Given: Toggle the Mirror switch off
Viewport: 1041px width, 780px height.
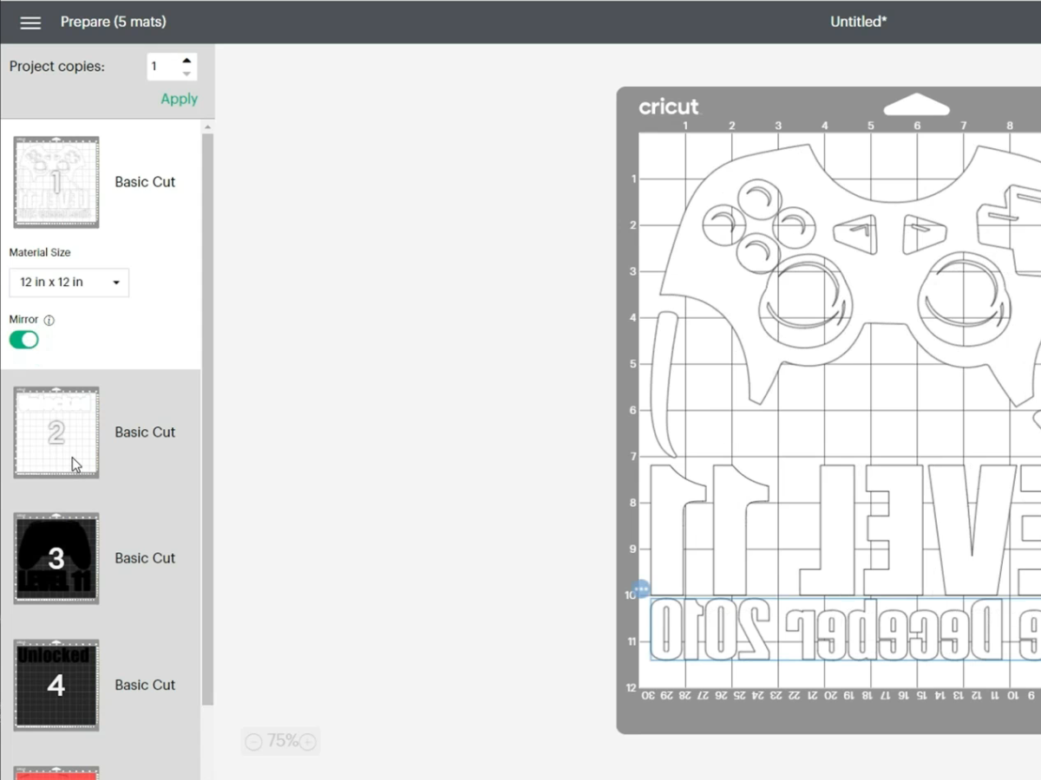Looking at the screenshot, I should [x=24, y=340].
